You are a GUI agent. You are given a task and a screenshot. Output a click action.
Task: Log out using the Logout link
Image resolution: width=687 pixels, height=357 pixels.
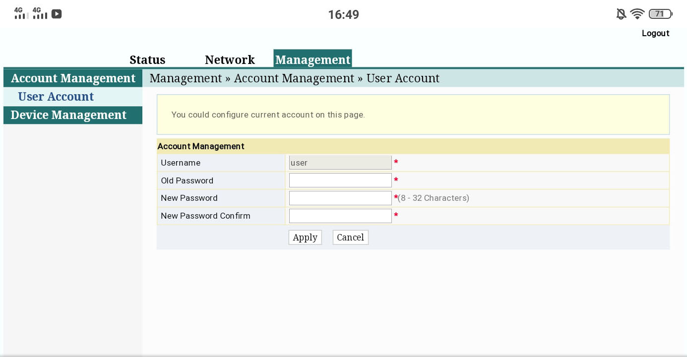click(655, 33)
